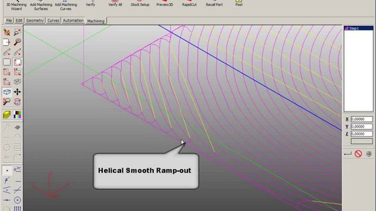Open the File tab
Image resolution: width=376 pixels, height=211 pixels.
(x=9, y=21)
